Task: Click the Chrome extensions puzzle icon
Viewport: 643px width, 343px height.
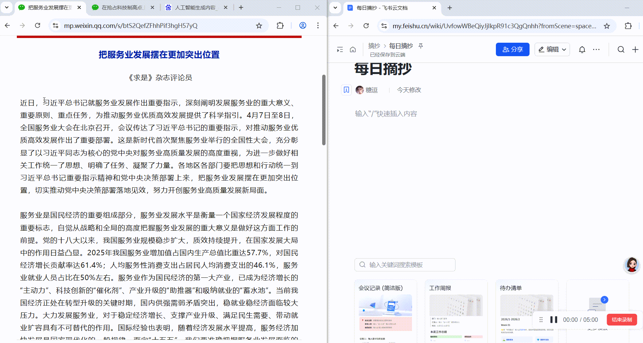Action: pyautogui.click(x=280, y=26)
